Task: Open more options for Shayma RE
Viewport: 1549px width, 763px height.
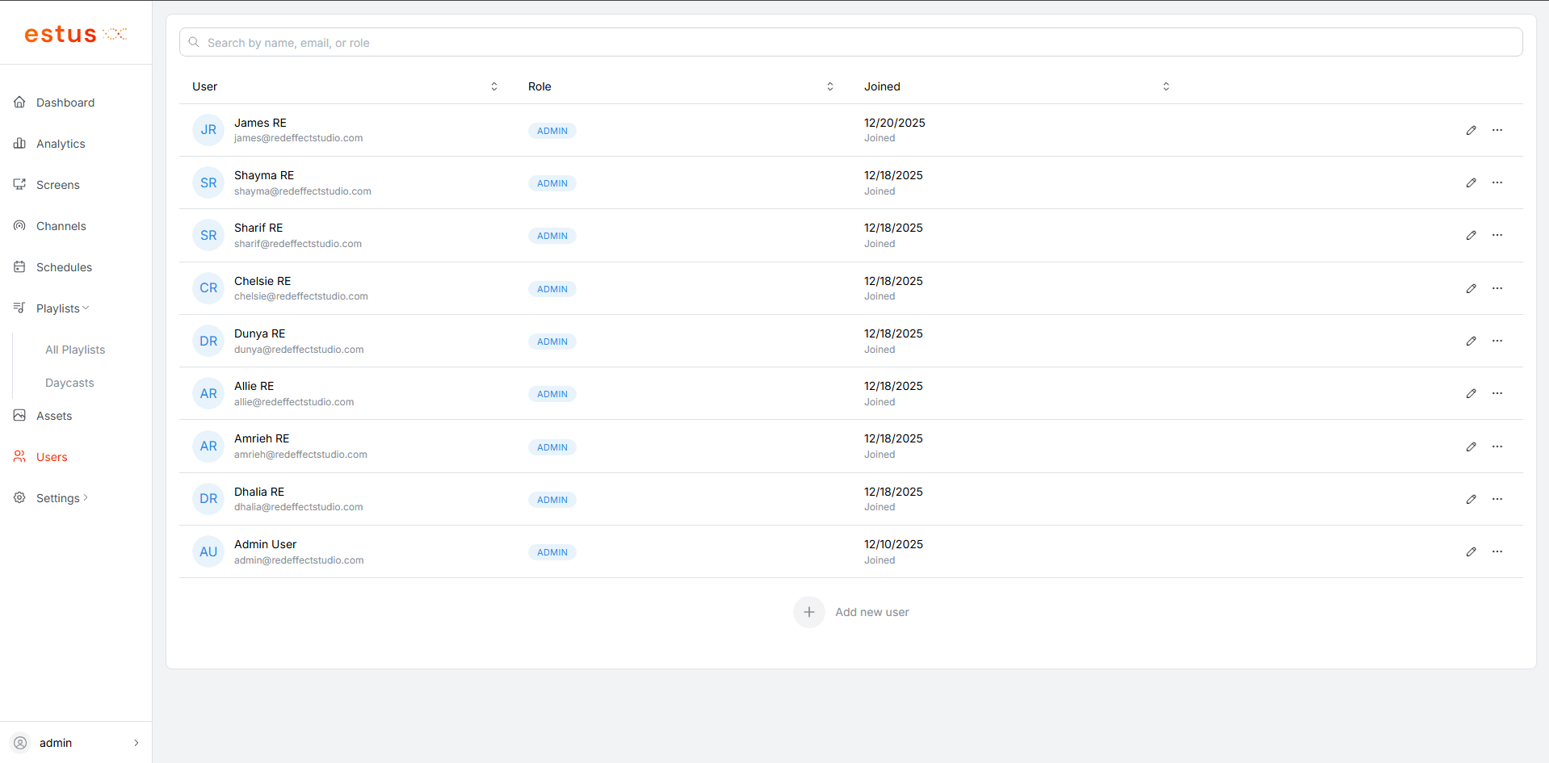Action: [1497, 182]
